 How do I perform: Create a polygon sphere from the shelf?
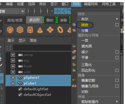pyautogui.click(x=10, y=30)
